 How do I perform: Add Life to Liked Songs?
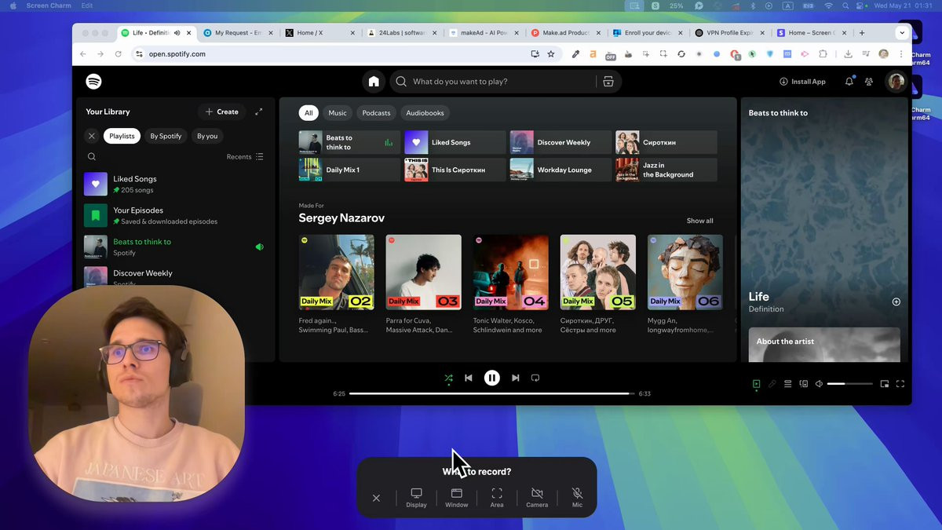(x=896, y=302)
